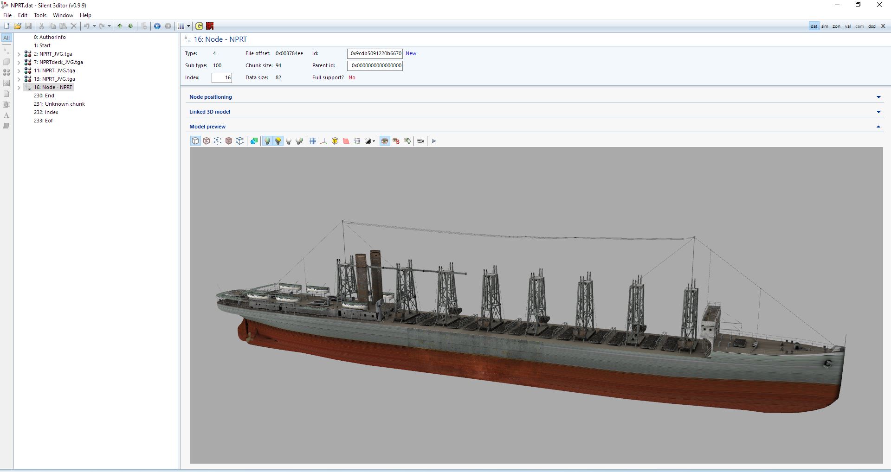
Task: Expand the Node positioning section
Action: point(878,97)
